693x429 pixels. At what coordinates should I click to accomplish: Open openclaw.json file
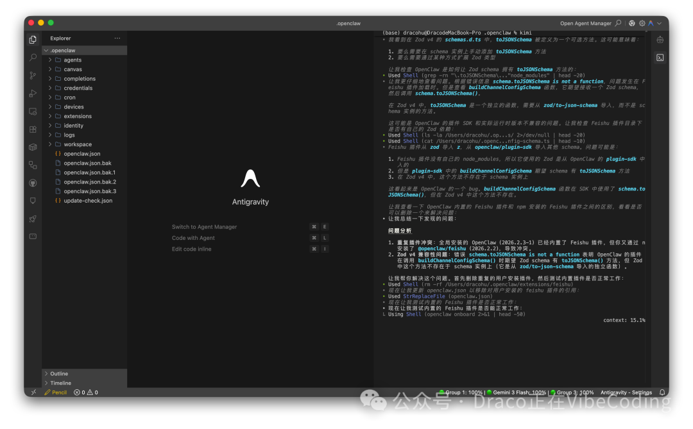tap(81, 154)
